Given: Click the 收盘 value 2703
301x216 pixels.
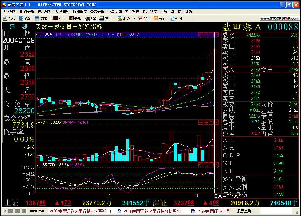Looking at the screenshot, I should [27, 97].
